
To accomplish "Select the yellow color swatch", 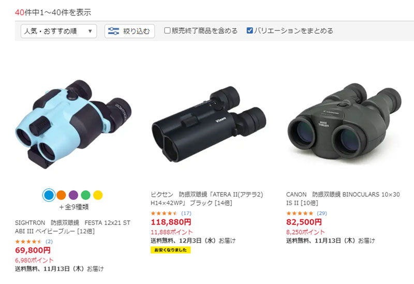I will pos(98,195).
